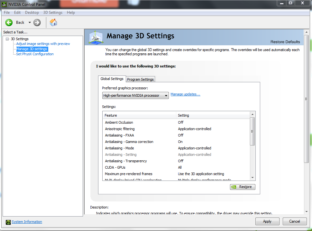
Task: Open Adjust image settings with preview
Action: [43, 44]
